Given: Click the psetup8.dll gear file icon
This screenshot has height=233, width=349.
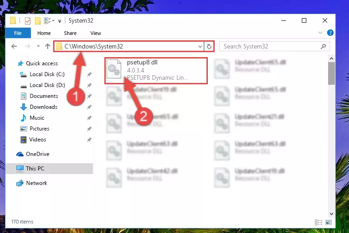Looking at the screenshot, I should pos(114,69).
